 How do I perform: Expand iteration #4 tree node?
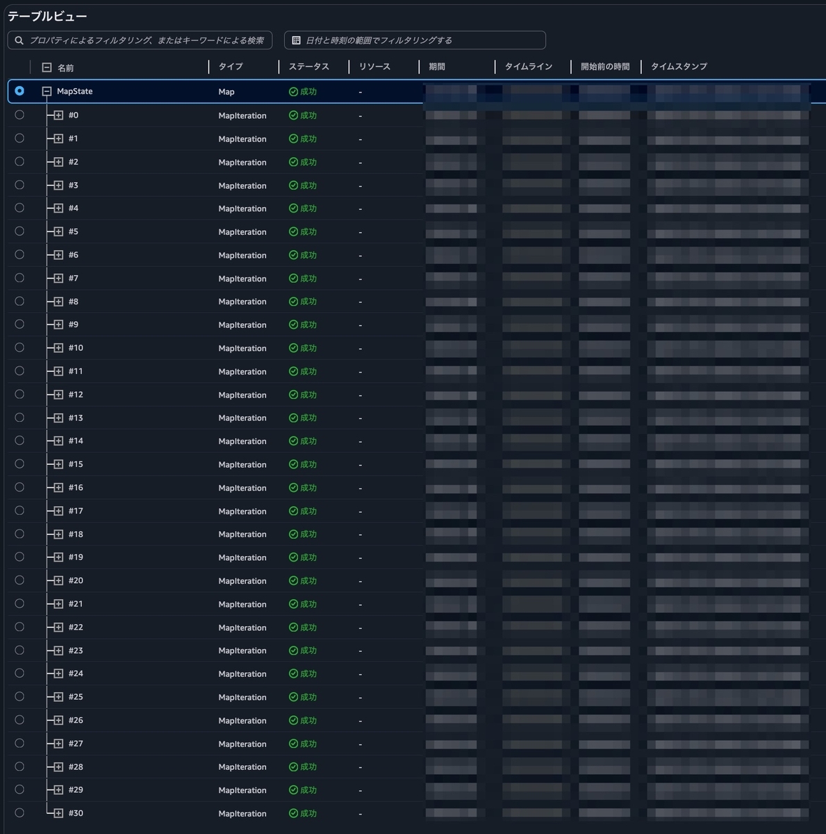click(58, 208)
